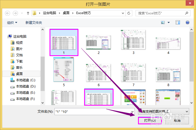The height and width of the screenshot is (130, 196).
Task: Click the search magnifier icon
Action: point(186,13)
